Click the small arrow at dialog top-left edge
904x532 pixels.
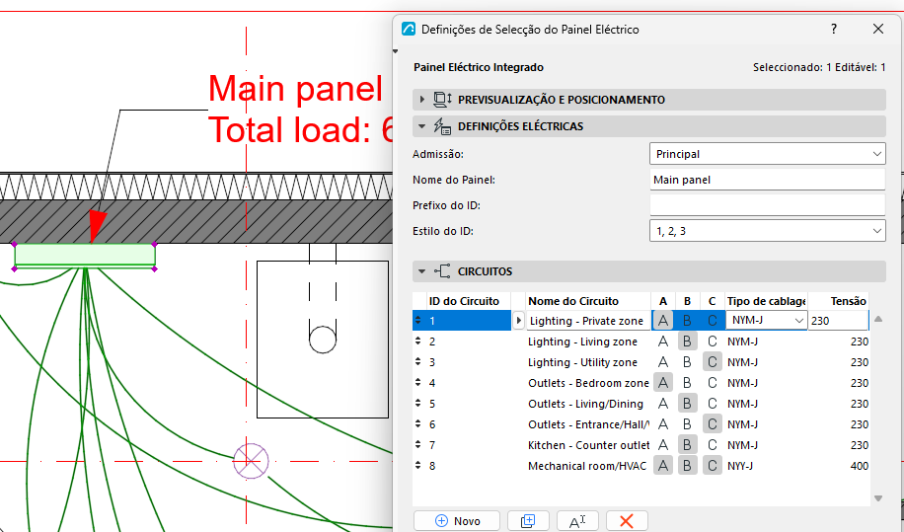(x=396, y=52)
